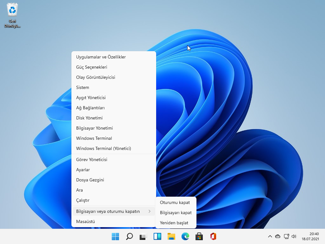Viewport: 325px width, 244px height.
Task: Expand the Bilgisayarı veya oturumu kapatın submenu
Action: pos(108,211)
